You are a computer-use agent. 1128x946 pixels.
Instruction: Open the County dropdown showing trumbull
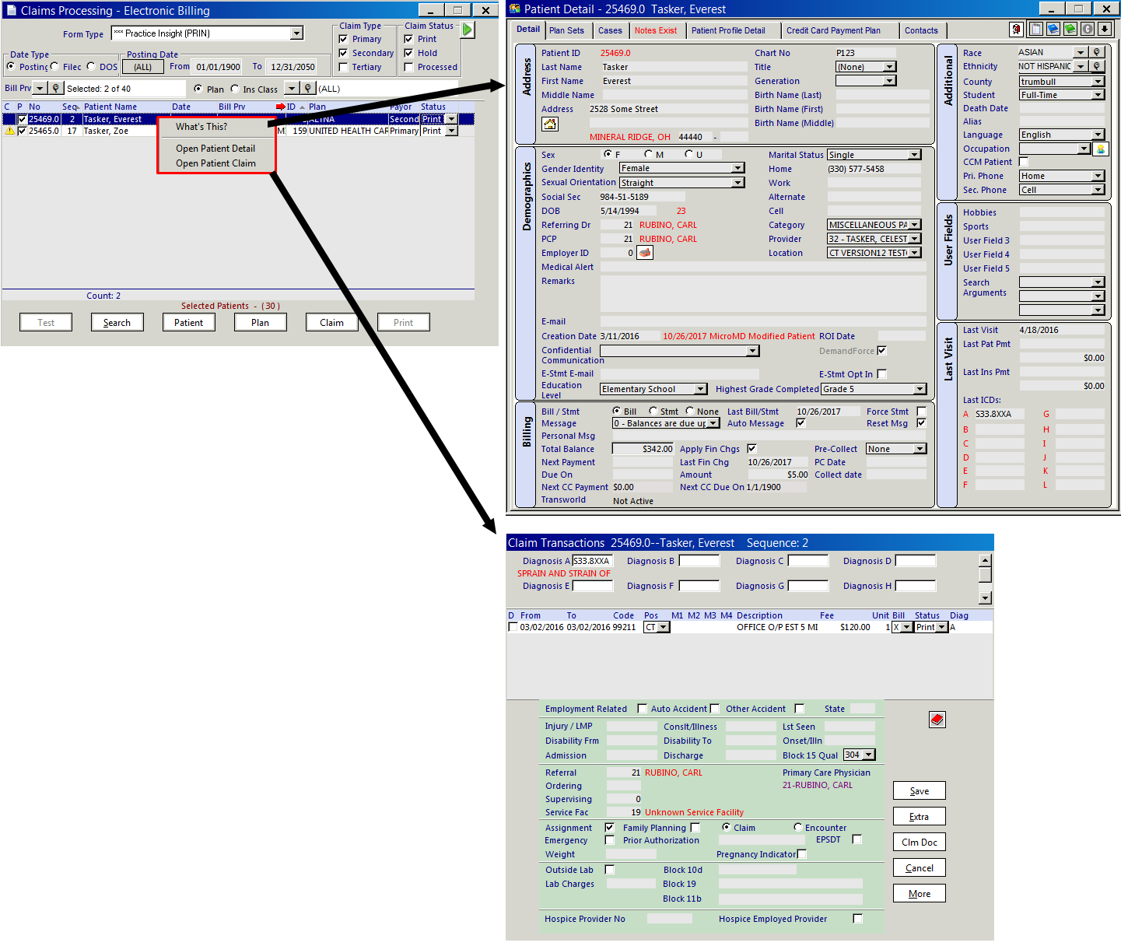pyautogui.click(x=1098, y=82)
